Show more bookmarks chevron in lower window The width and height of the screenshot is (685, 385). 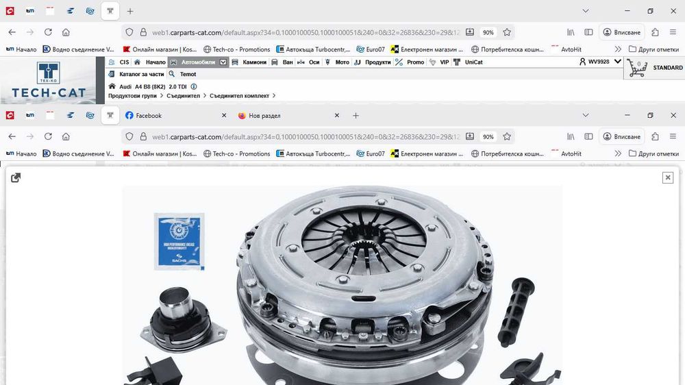(x=618, y=153)
